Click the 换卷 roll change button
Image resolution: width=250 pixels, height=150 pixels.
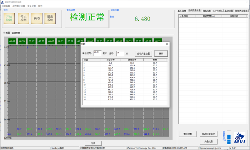click(x=37, y=19)
